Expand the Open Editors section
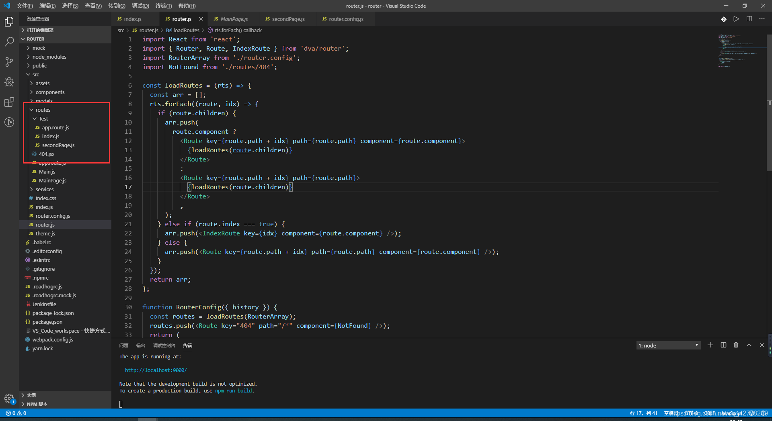Image resolution: width=772 pixels, height=421 pixels. [66, 30]
